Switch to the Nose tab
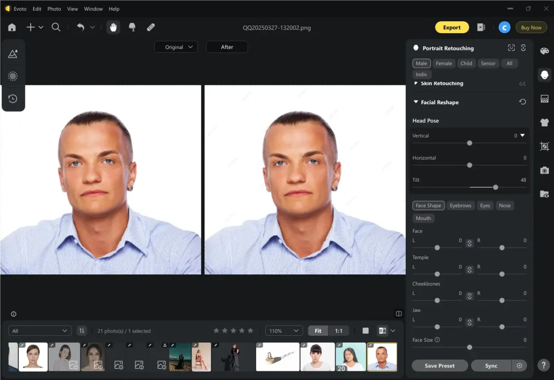 505,206
